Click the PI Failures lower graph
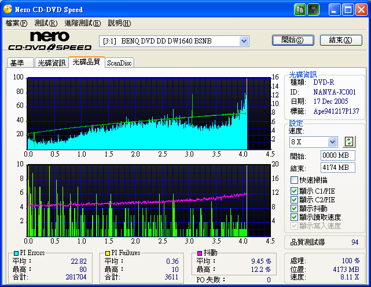This screenshot has height=287, width=371. coord(149,201)
